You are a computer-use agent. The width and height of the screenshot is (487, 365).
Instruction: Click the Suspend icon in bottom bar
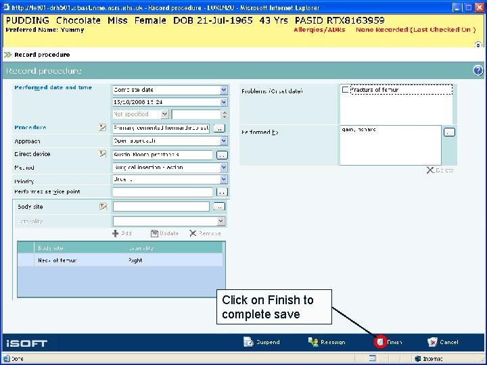(x=248, y=342)
